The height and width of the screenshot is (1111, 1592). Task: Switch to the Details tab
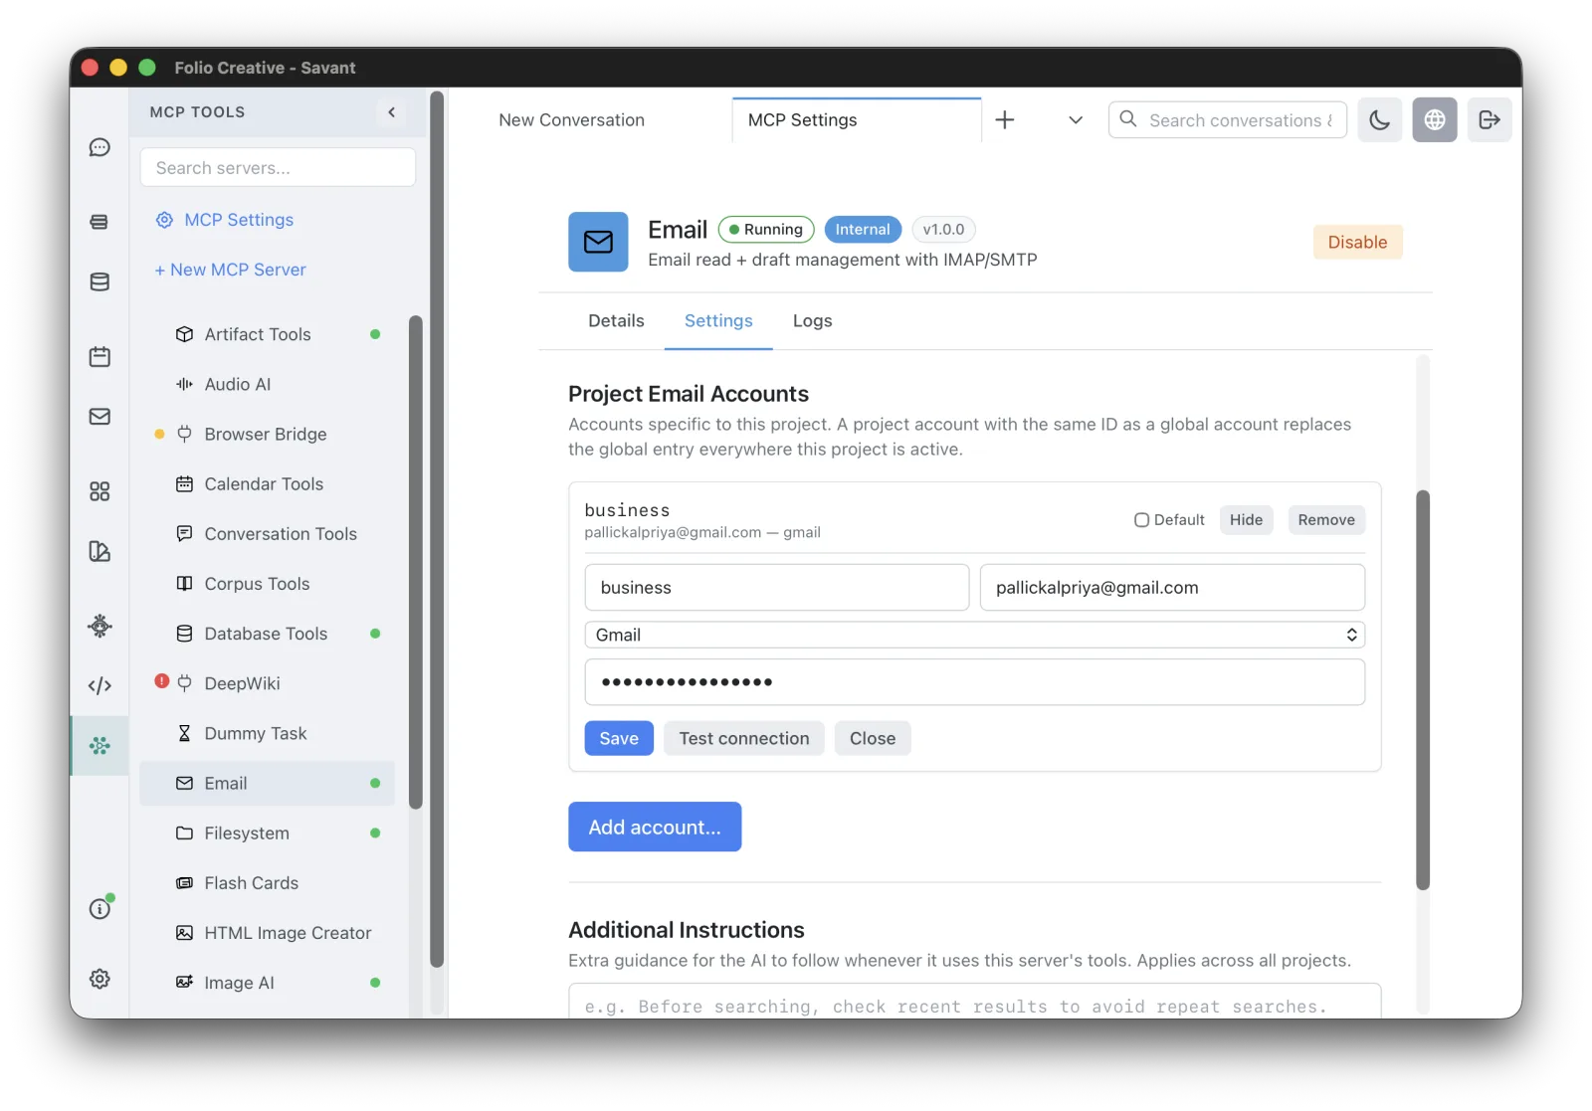[x=616, y=321]
